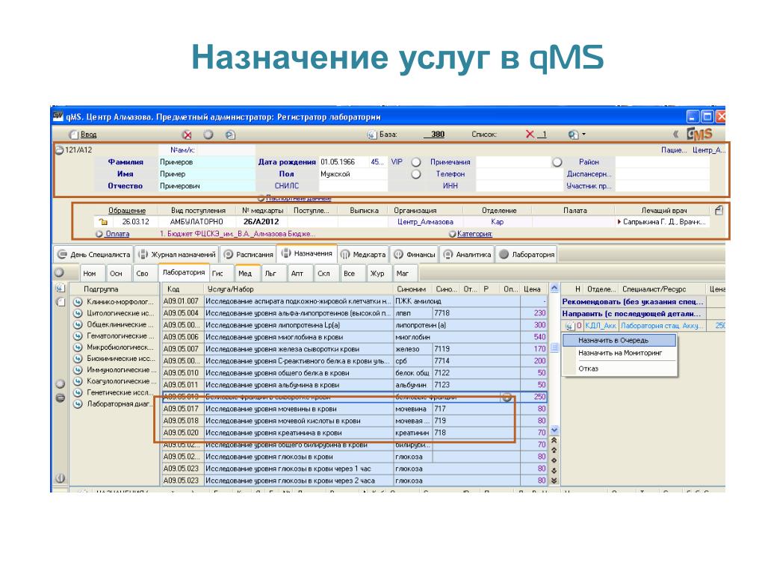Click the scroll-down arrow of services list
The height and width of the screenshot is (574, 765).
point(554,430)
